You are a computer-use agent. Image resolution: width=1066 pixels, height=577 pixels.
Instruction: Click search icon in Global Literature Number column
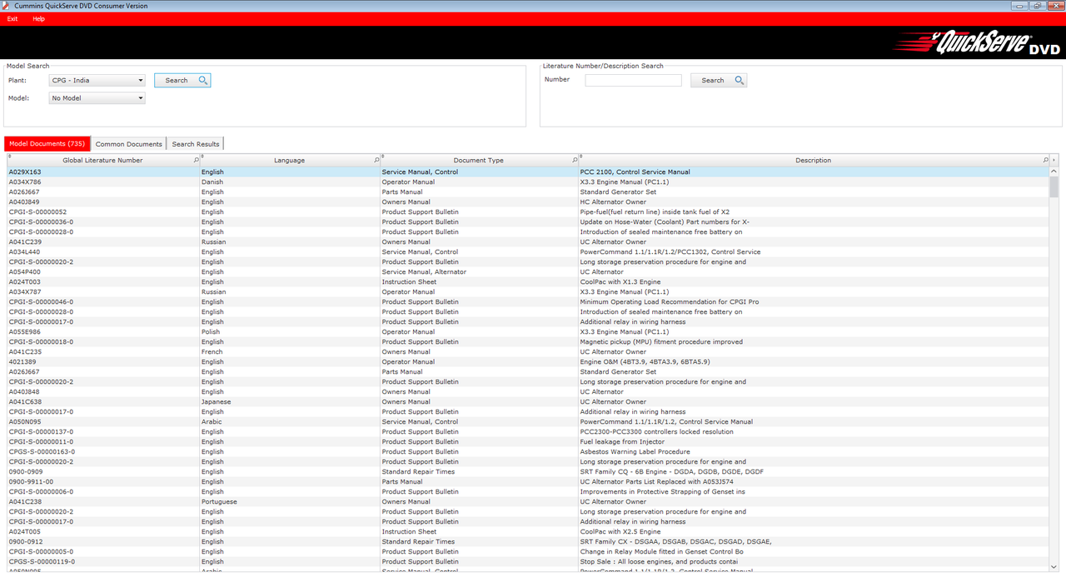click(196, 160)
